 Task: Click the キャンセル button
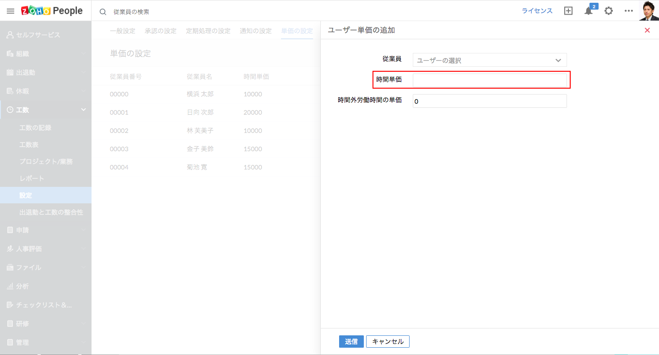tap(388, 341)
